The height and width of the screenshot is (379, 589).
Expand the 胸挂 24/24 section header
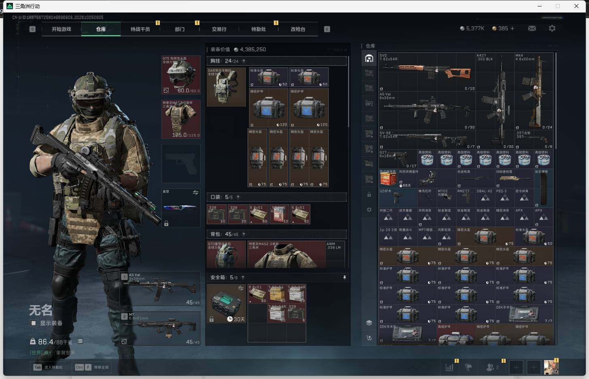point(277,61)
